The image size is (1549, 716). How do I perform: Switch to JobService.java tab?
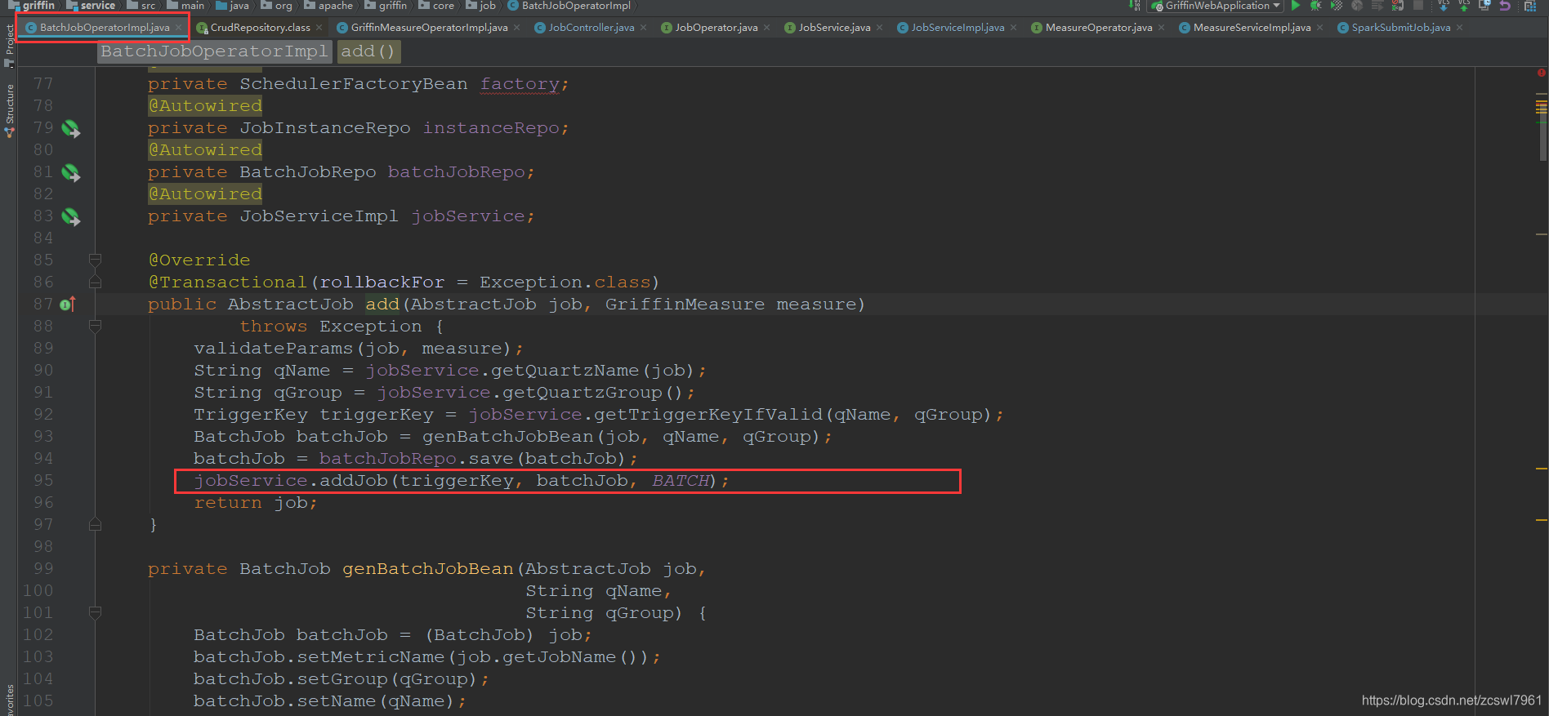(x=834, y=28)
